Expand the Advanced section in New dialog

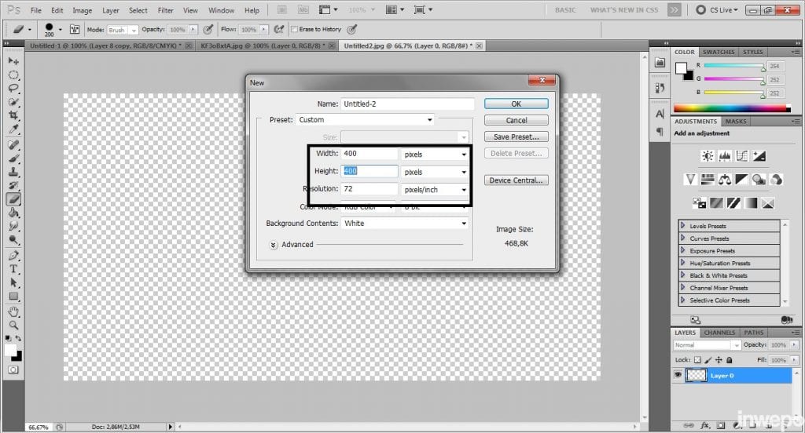pyautogui.click(x=274, y=245)
